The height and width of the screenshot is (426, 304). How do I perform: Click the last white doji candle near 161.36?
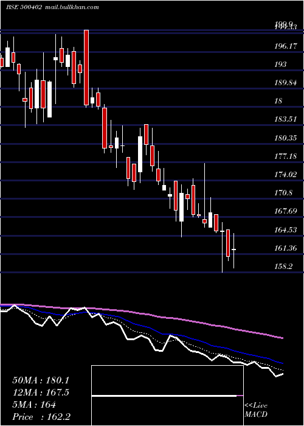(233, 249)
